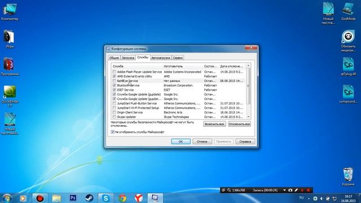Screen dimensions: 361x203
Task: Open the taskbar clock showing 16:17
Action: point(349,198)
